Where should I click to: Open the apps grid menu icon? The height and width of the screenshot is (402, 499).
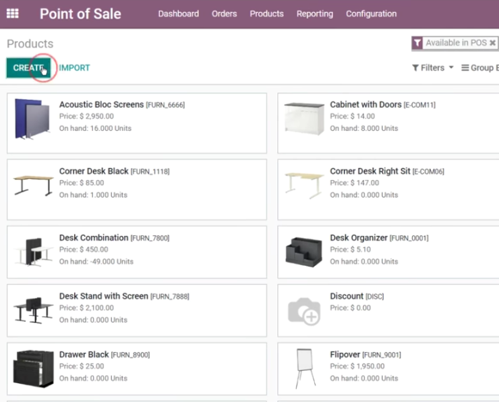point(13,13)
